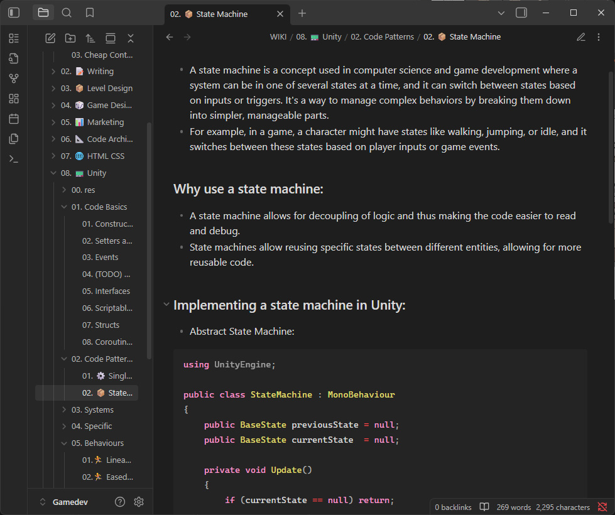
Task: Open the bookmarks pane
Action: 90,13
